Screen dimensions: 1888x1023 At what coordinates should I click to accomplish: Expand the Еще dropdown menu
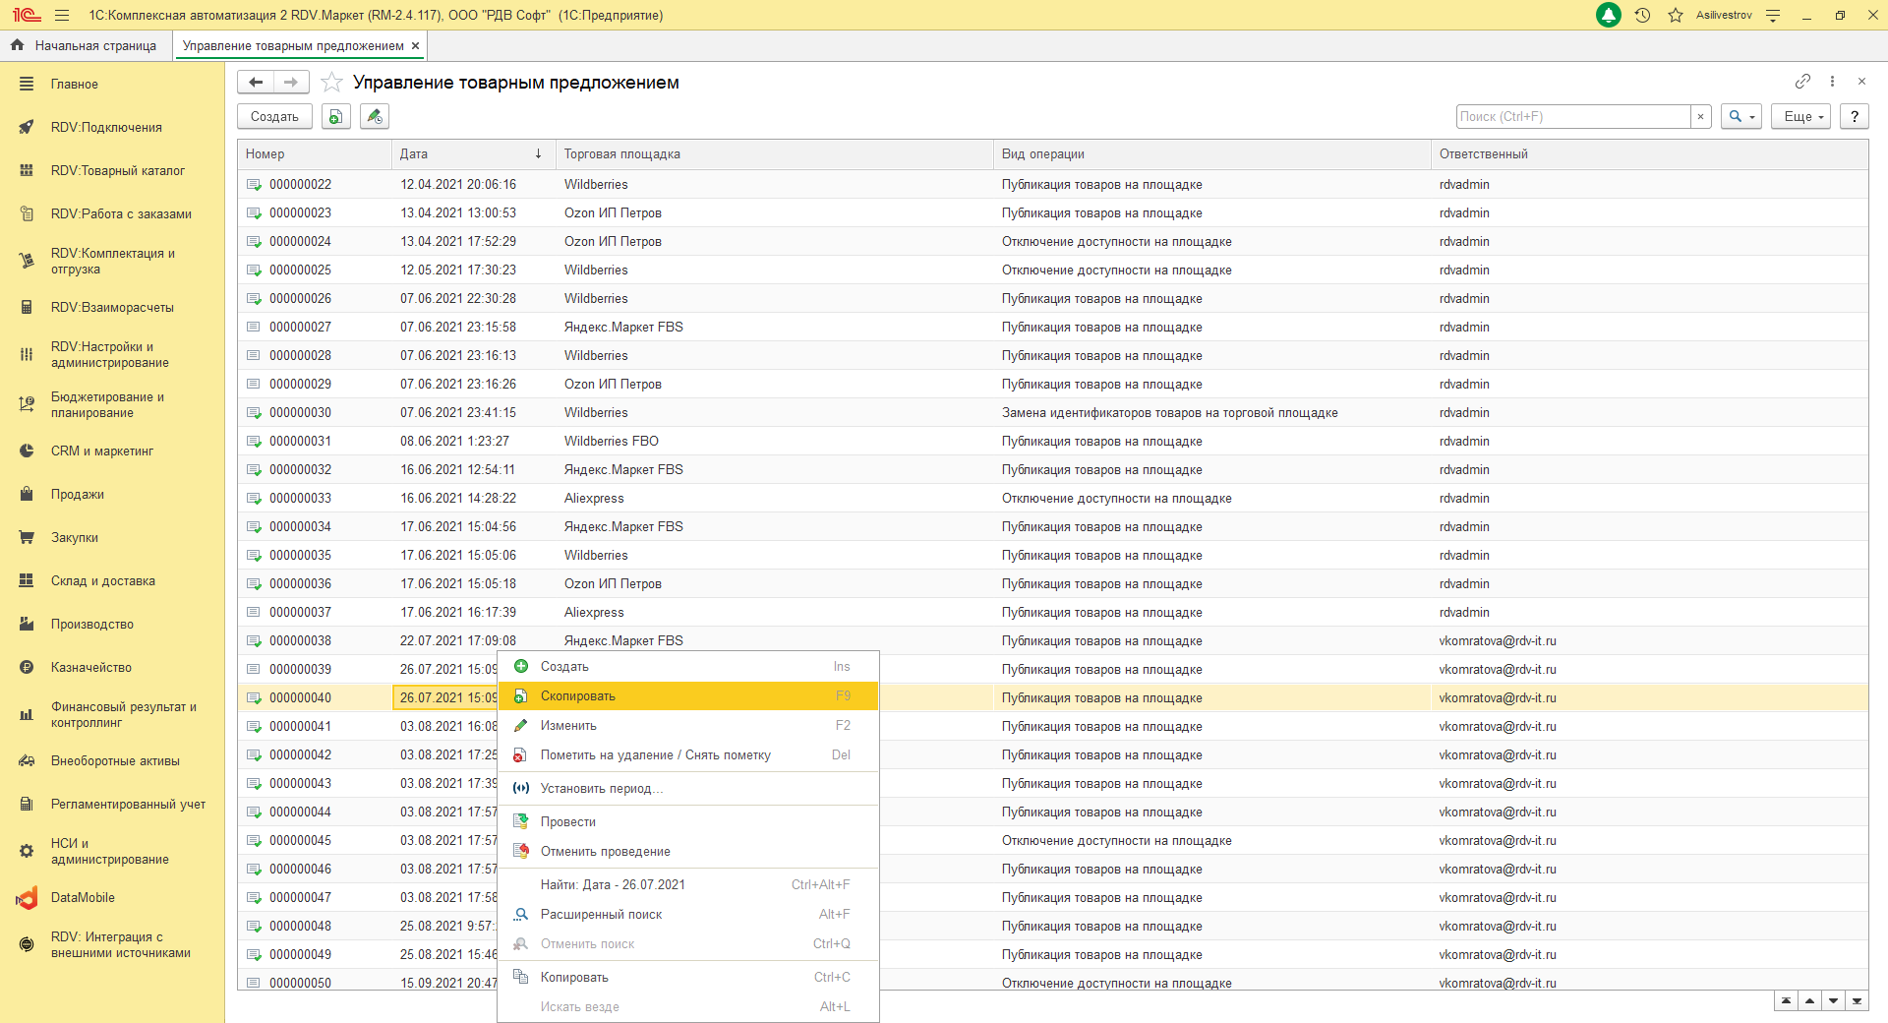pyautogui.click(x=1801, y=117)
